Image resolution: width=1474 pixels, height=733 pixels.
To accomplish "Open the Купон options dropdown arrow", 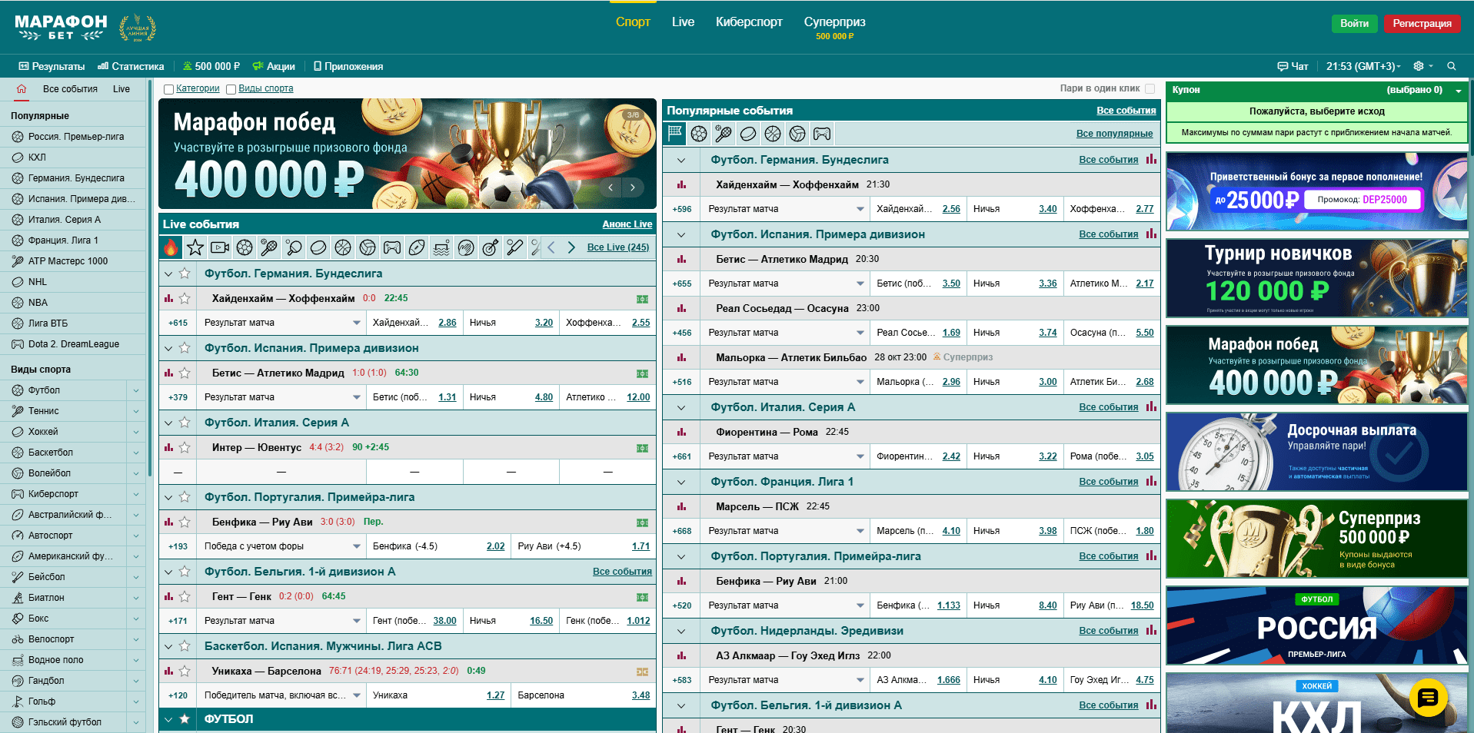I will 1459,91.
